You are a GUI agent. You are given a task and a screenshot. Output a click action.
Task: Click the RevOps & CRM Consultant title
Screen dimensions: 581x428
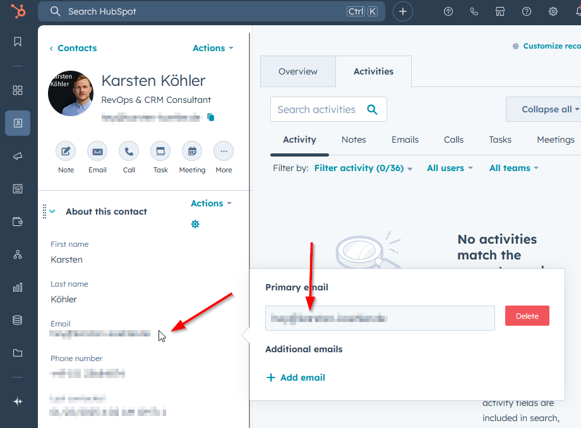pyautogui.click(x=156, y=100)
